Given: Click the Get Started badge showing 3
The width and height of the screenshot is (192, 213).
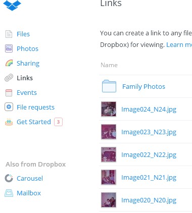Looking at the screenshot, I should pyautogui.click(x=58, y=122).
